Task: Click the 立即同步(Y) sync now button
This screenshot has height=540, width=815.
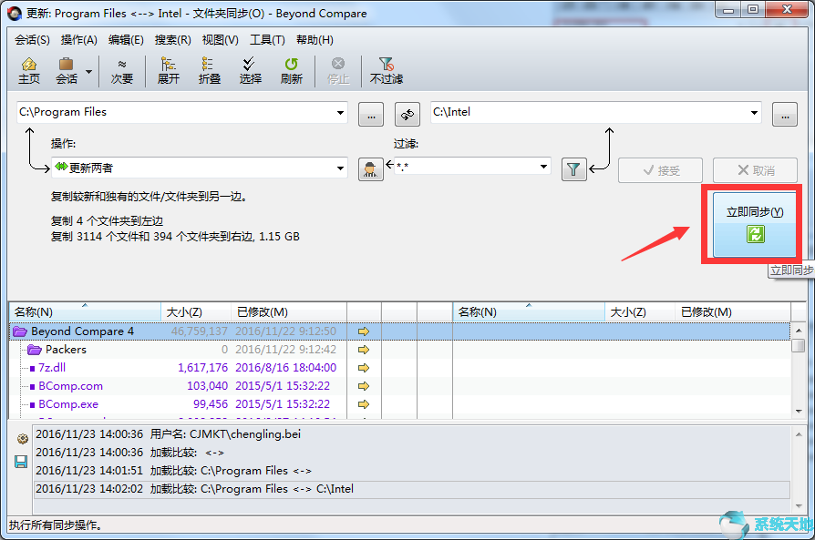Action: point(754,224)
